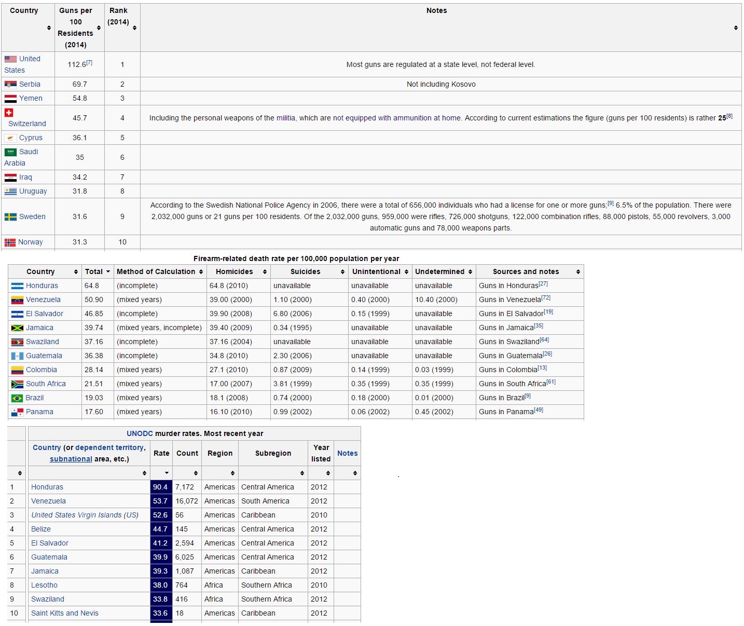Open the Notes header link in murder table
The height and width of the screenshot is (626, 744).
[348, 453]
